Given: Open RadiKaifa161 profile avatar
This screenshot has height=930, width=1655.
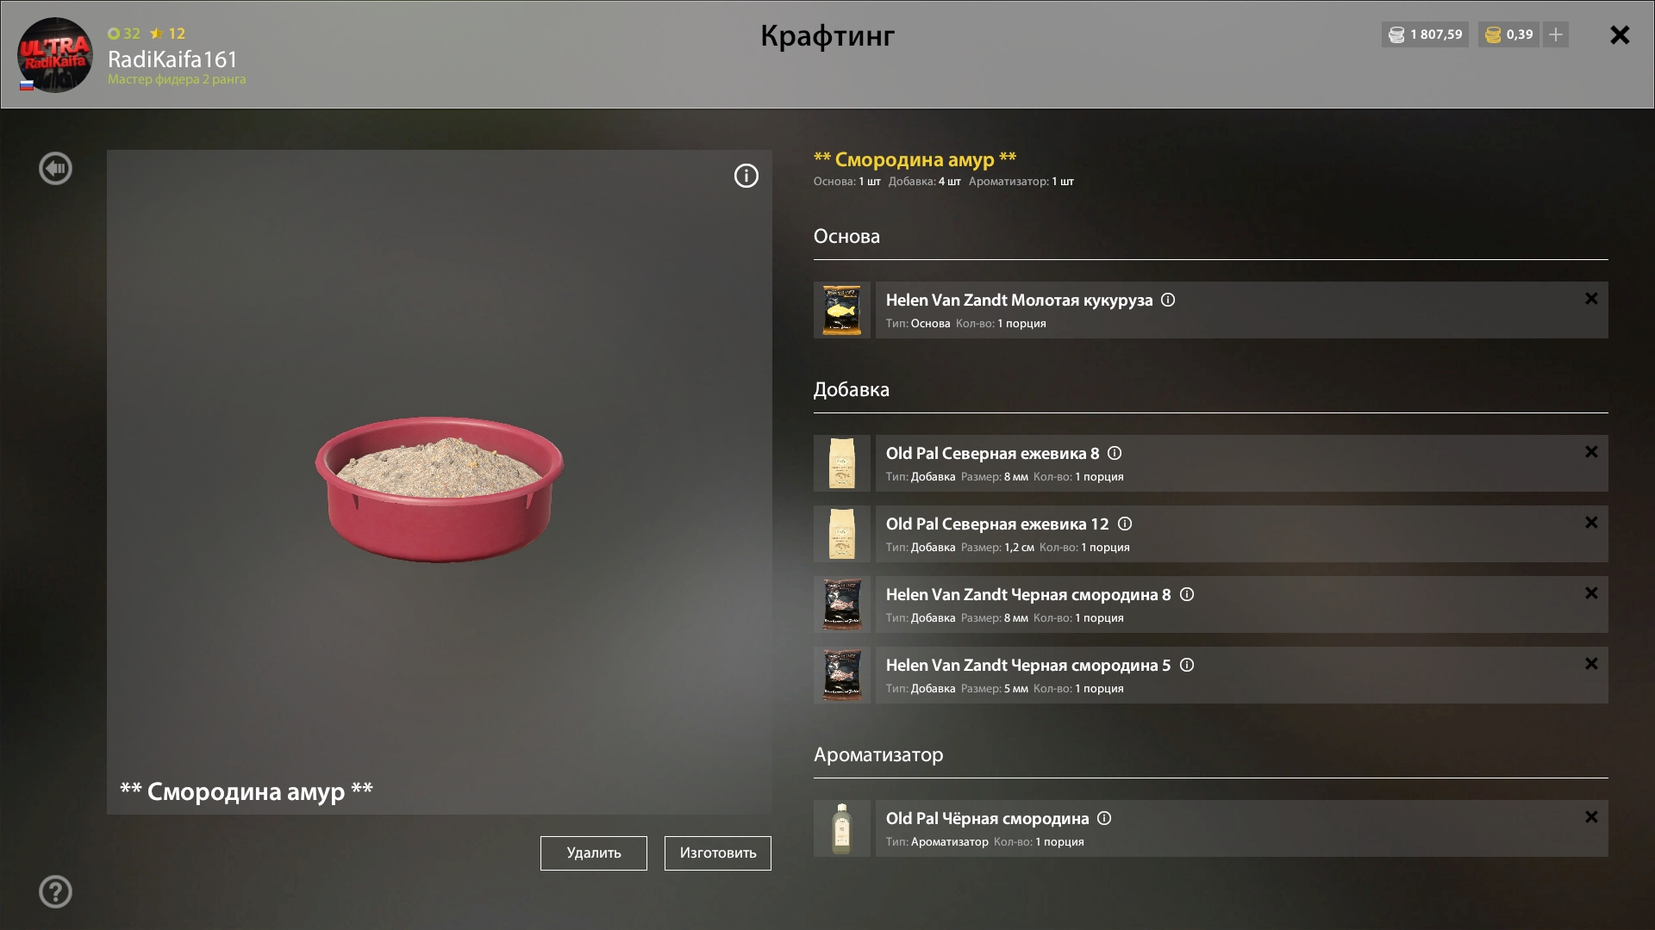Looking at the screenshot, I should click(x=55, y=54).
